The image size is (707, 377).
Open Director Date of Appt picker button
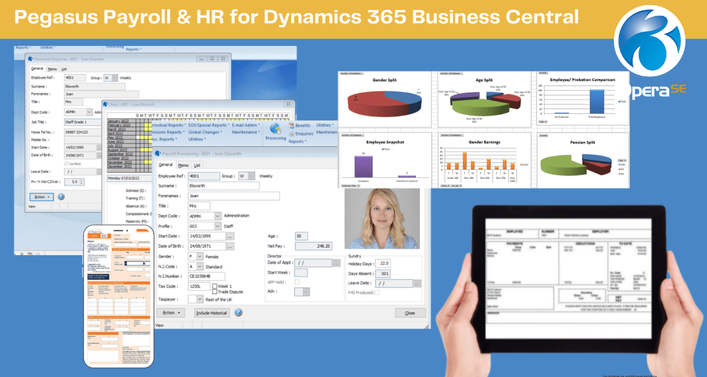tap(336, 263)
